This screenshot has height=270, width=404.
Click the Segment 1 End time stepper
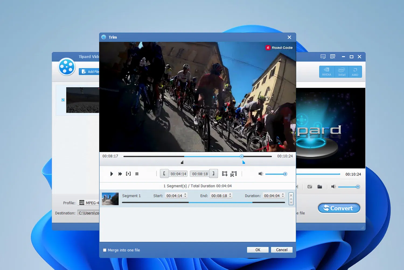(x=230, y=196)
